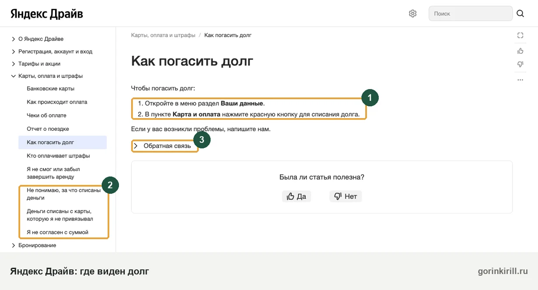Click the Нет not helpful button
This screenshot has width=538, height=290.
[x=346, y=196]
